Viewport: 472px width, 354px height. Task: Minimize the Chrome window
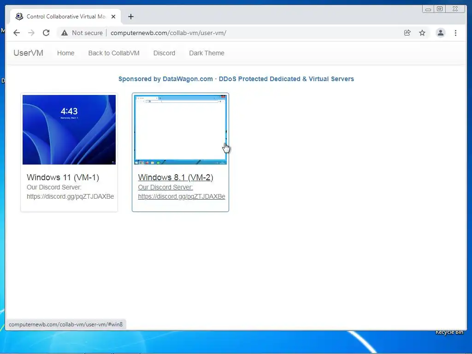click(x=428, y=9)
